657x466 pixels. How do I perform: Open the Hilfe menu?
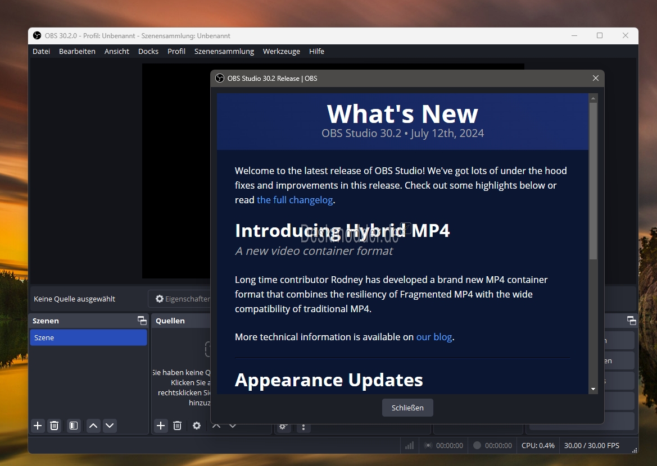coord(317,51)
